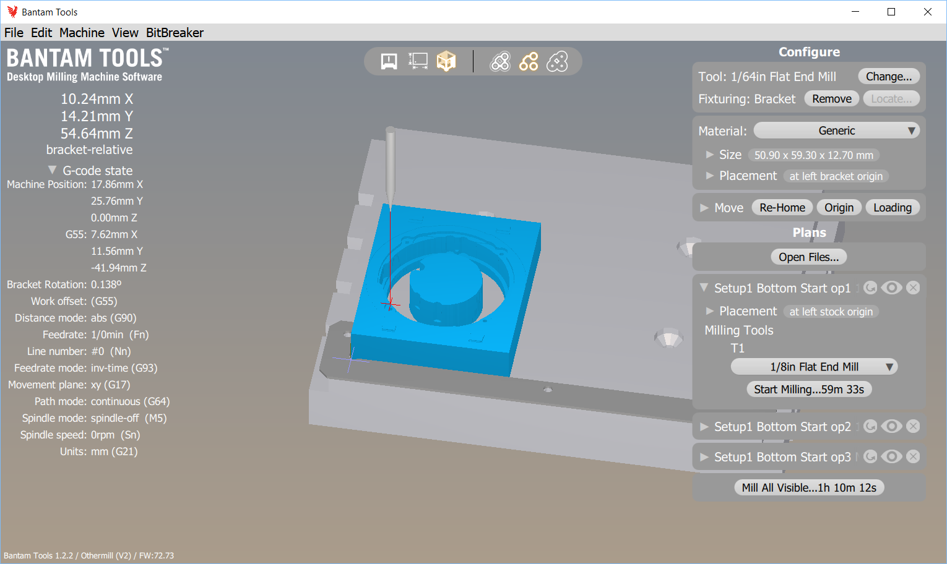Select the outlined toolpath display icon
947x564 pixels.
(x=529, y=61)
